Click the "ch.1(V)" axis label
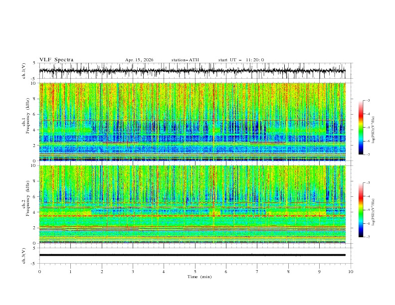This screenshot has width=395, height=305. 24,71
